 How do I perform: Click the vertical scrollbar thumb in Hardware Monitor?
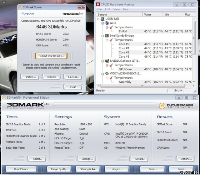point(194,38)
